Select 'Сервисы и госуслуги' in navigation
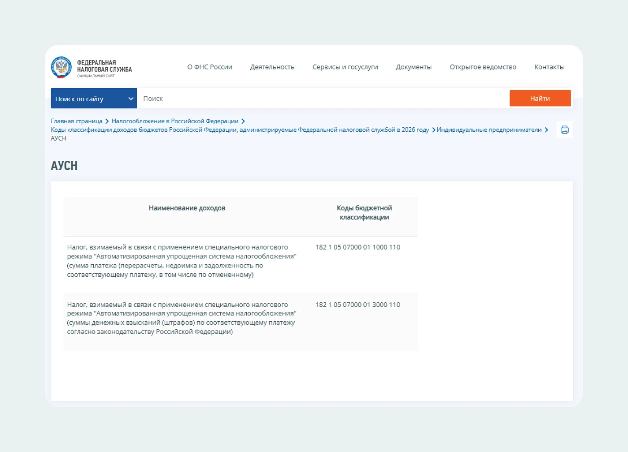 tap(345, 67)
